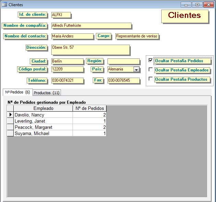Select the row selector for Davolio, Nancy
Viewport: 216px width, 202px height.
(10, 115)
